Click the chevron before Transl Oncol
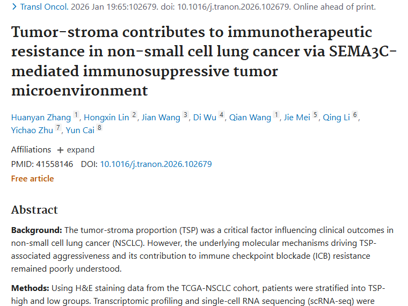Image resolution: width=408 pixels, height=306 pixels. pos(14,7)
